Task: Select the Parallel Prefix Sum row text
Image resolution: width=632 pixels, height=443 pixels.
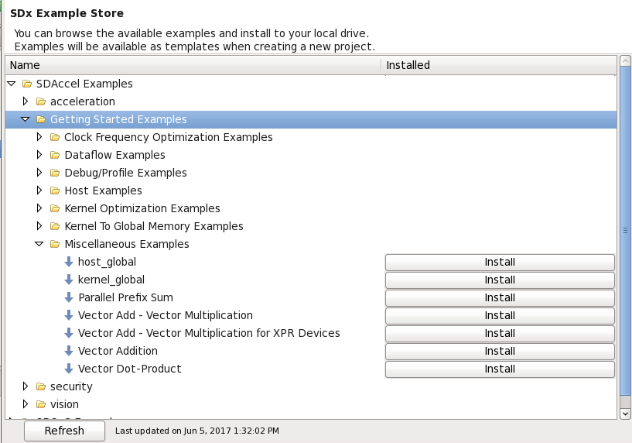Action: 126,297
